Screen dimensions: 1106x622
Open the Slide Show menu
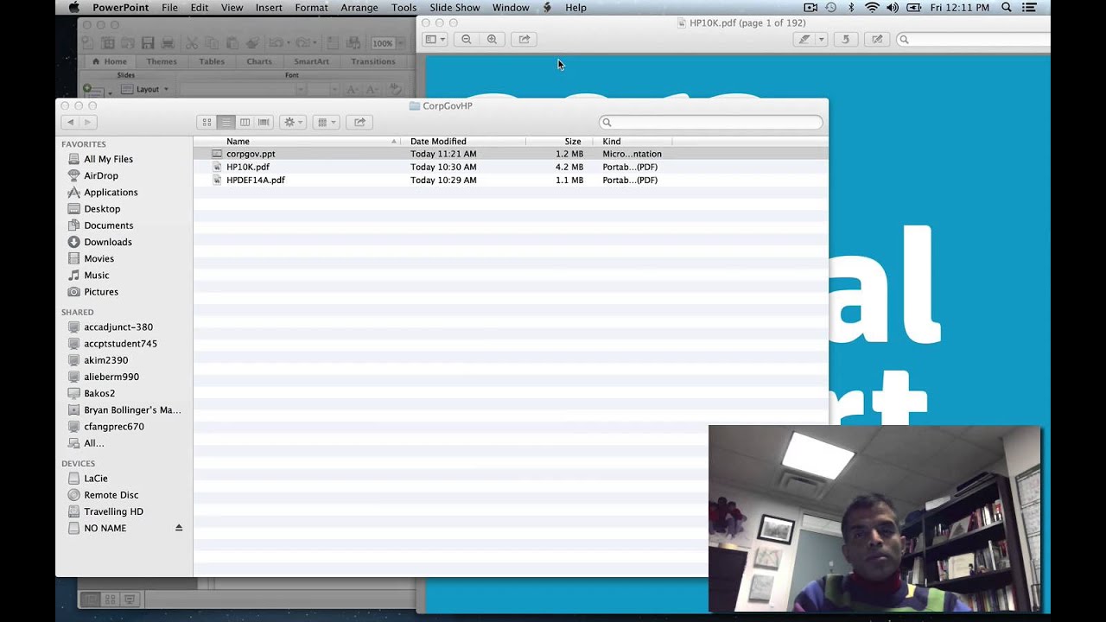[x=454, y=7]
